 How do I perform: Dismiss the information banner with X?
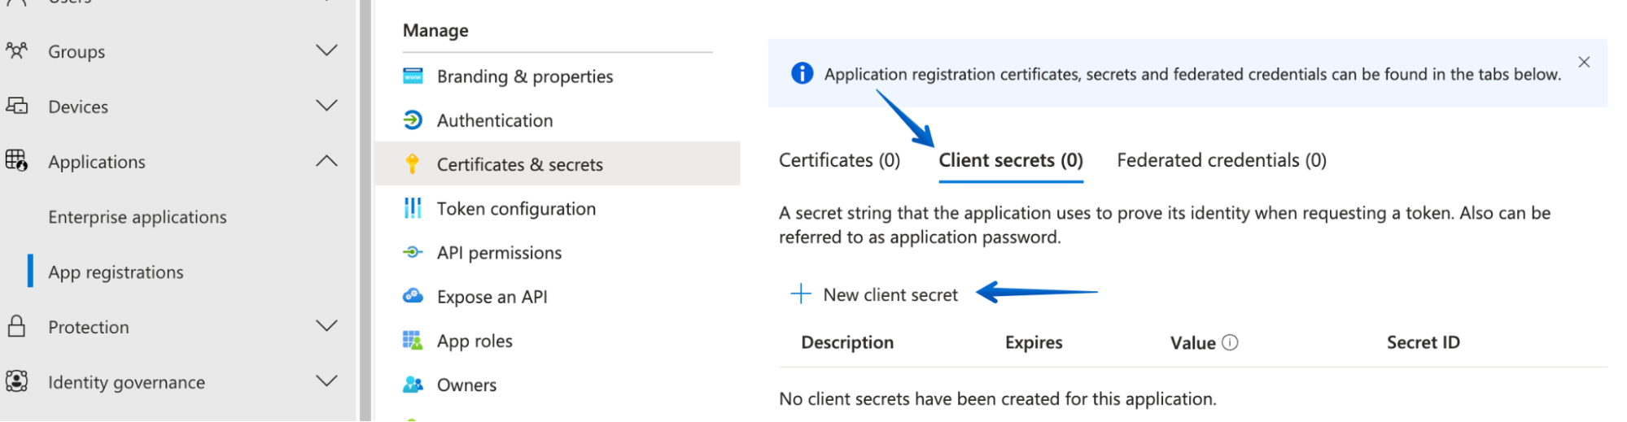tap(1584, 62)
